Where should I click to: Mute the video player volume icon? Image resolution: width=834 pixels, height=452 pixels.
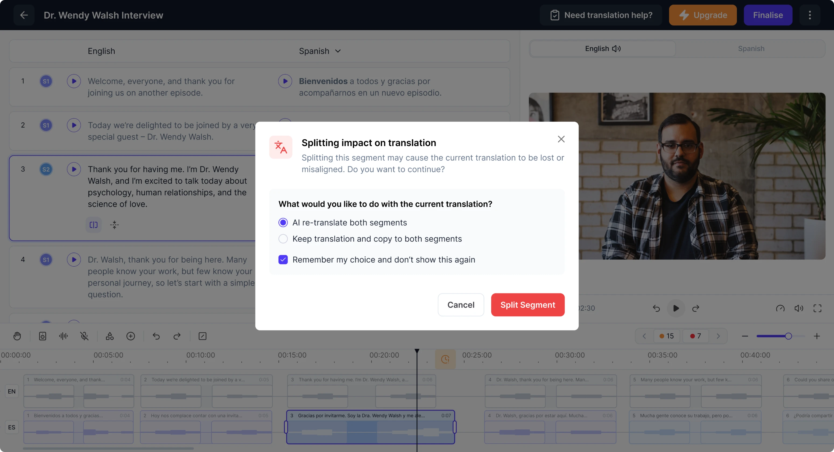[799, 308]
